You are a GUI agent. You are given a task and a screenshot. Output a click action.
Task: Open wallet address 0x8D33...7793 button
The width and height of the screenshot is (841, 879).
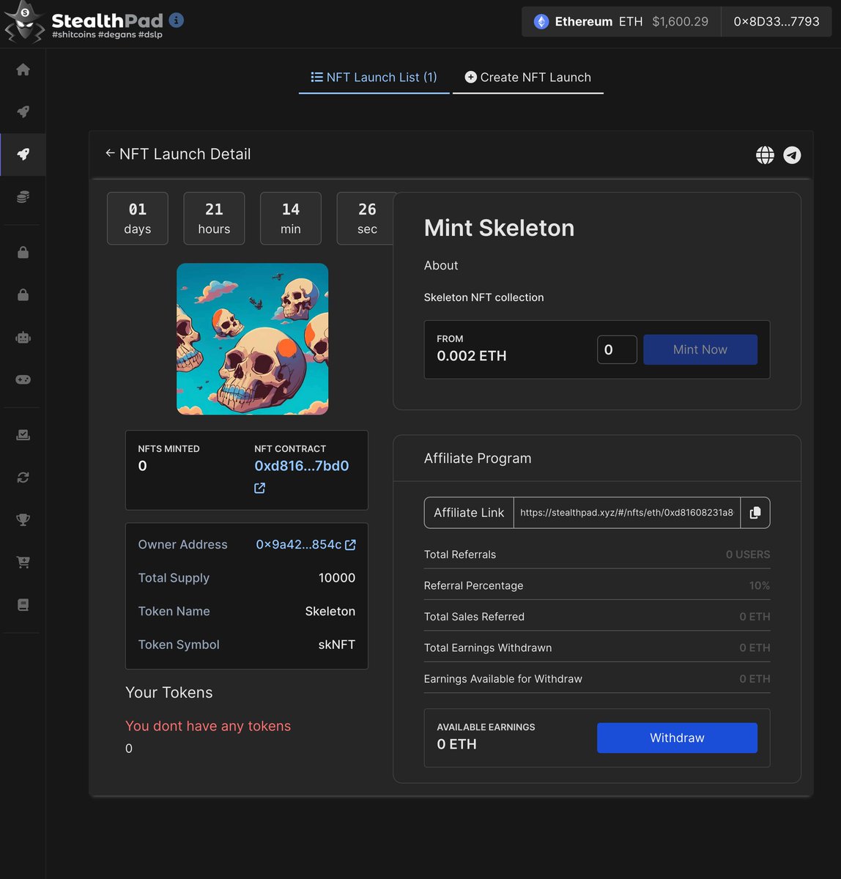point(777,22)
